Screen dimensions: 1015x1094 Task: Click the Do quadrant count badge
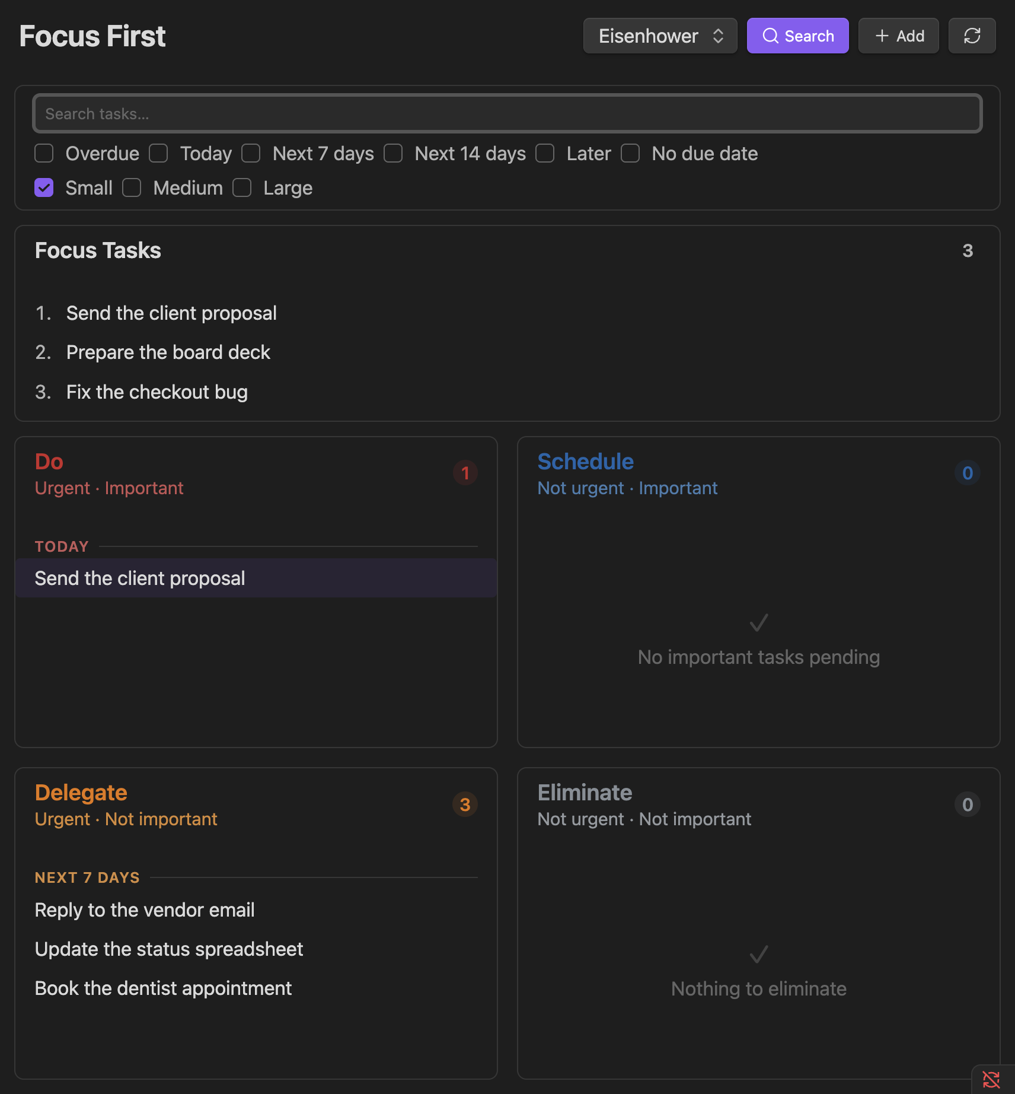[465, 473]
